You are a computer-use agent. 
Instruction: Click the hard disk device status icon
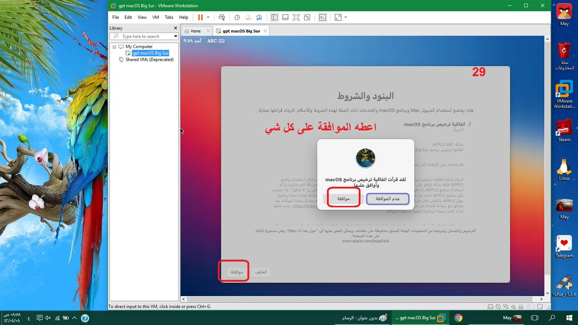(490, 306)
